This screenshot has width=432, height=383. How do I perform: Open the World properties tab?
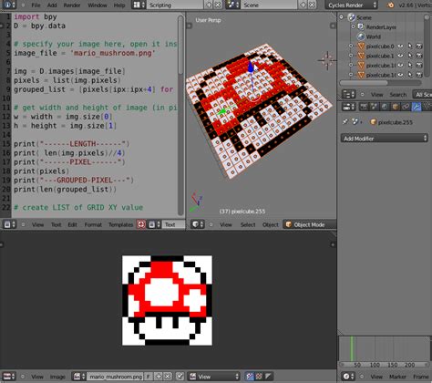[x=385, y=107]
